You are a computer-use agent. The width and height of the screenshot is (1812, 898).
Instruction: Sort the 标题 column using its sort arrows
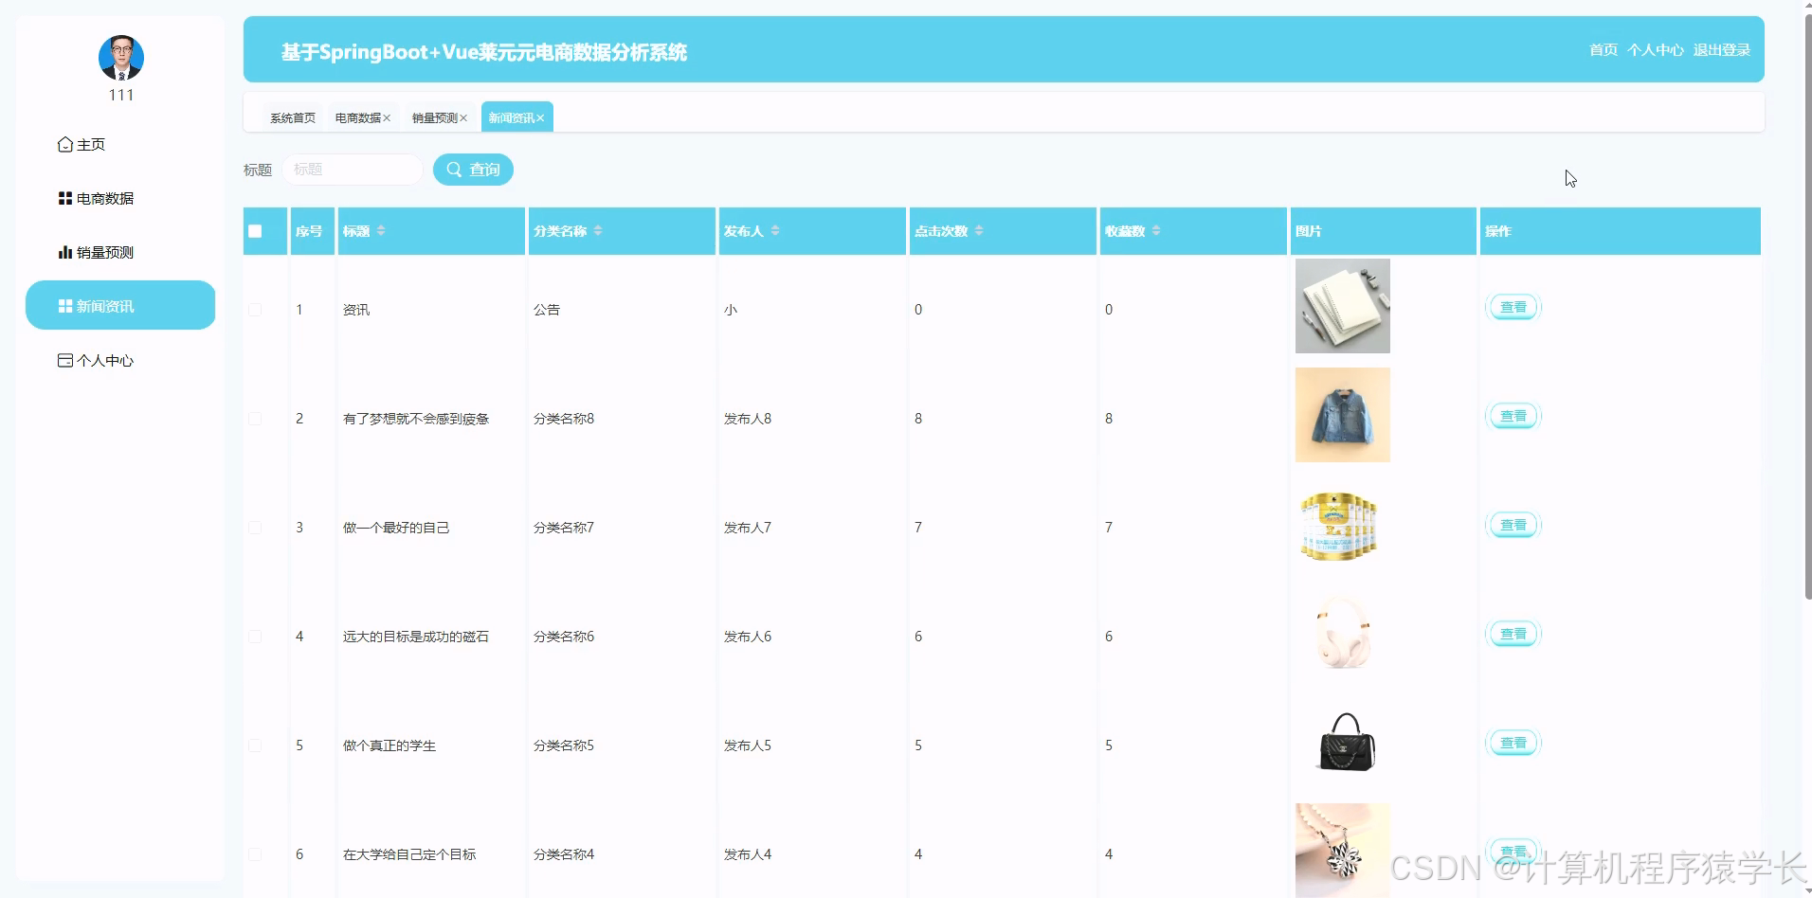[x=382, y=230]
